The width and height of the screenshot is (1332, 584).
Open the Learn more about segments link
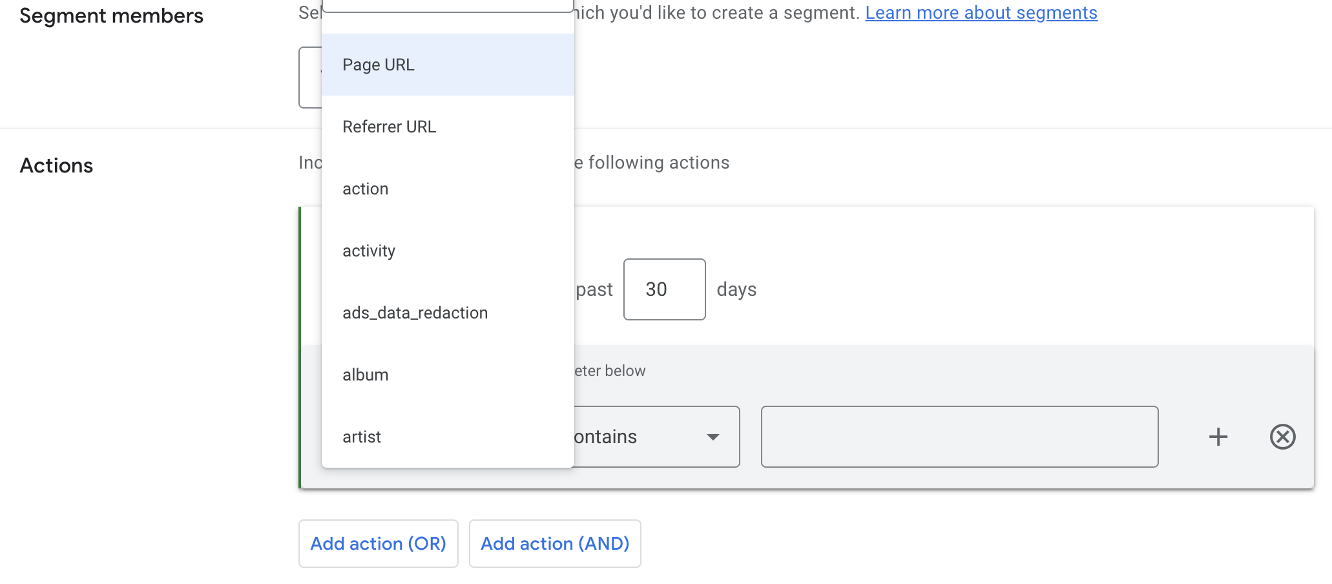[981, 13]
